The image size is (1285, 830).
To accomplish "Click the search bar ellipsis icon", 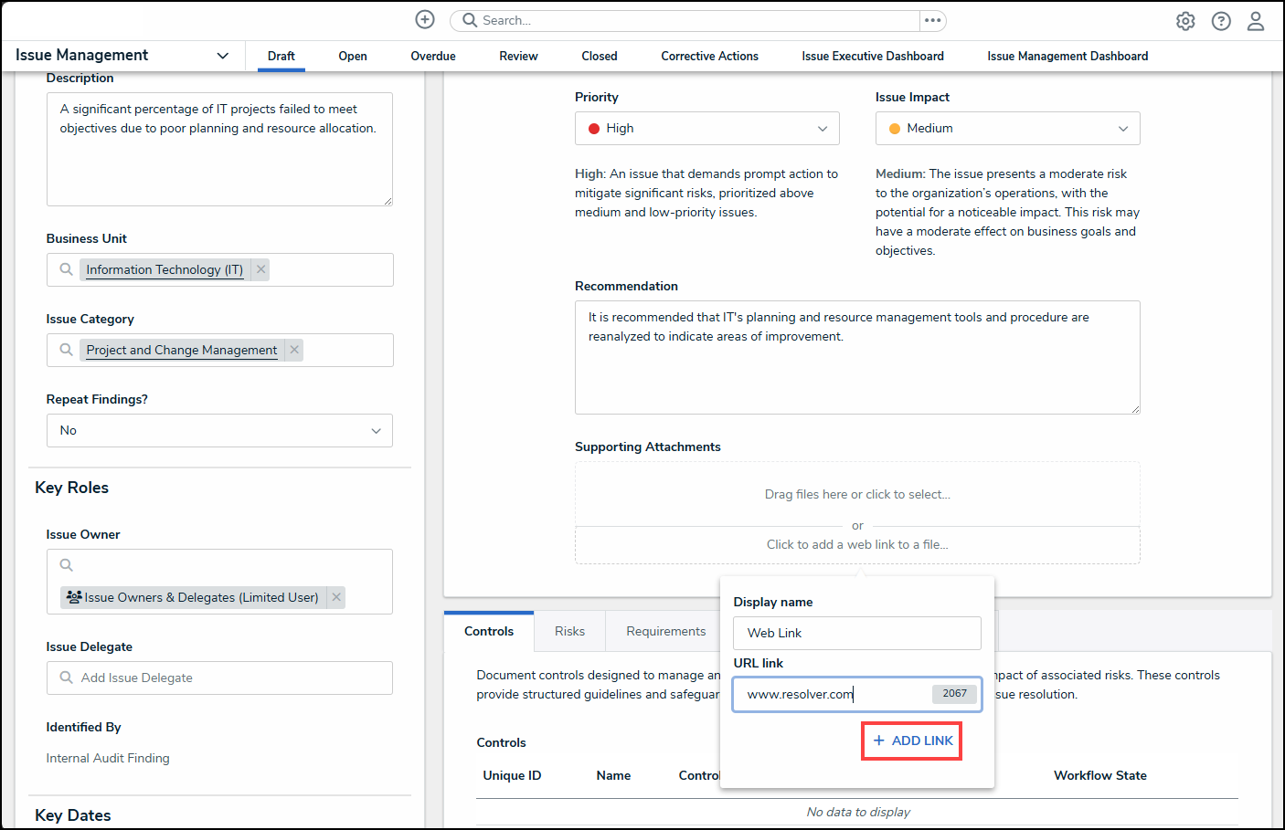I will pos(932,20).
